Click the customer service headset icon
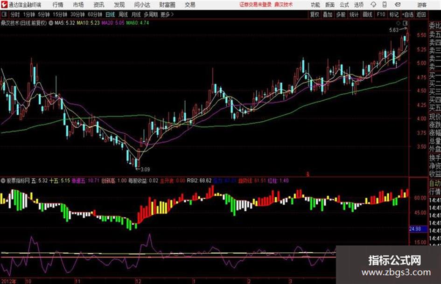Image resolution: width=441 pixels, height=284 pixels. 373,5
